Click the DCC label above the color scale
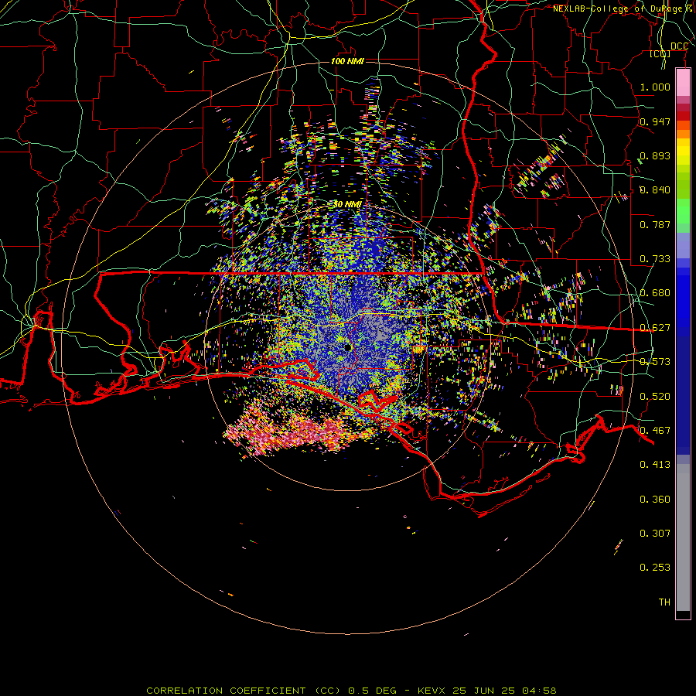 (679, 46)
